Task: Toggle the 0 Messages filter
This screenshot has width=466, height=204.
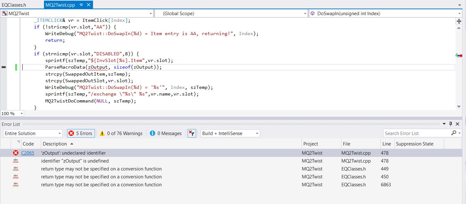Action: pyautogui.click(x=166, y=133)
